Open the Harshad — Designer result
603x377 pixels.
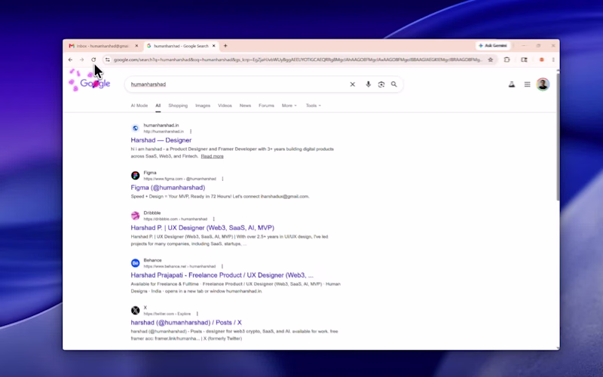(x=161, y=140)
